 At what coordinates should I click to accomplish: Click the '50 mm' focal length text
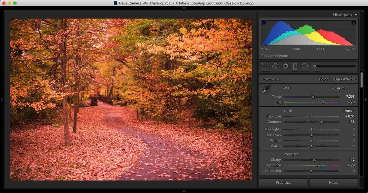(297, 49)
